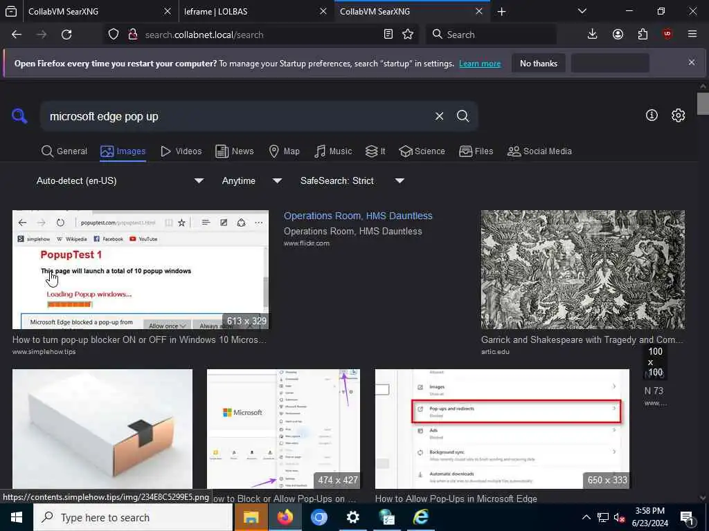The width and height of the screenshot is (709, 531).
Task: Switch to the Map search category
Action: click(284, 151)
